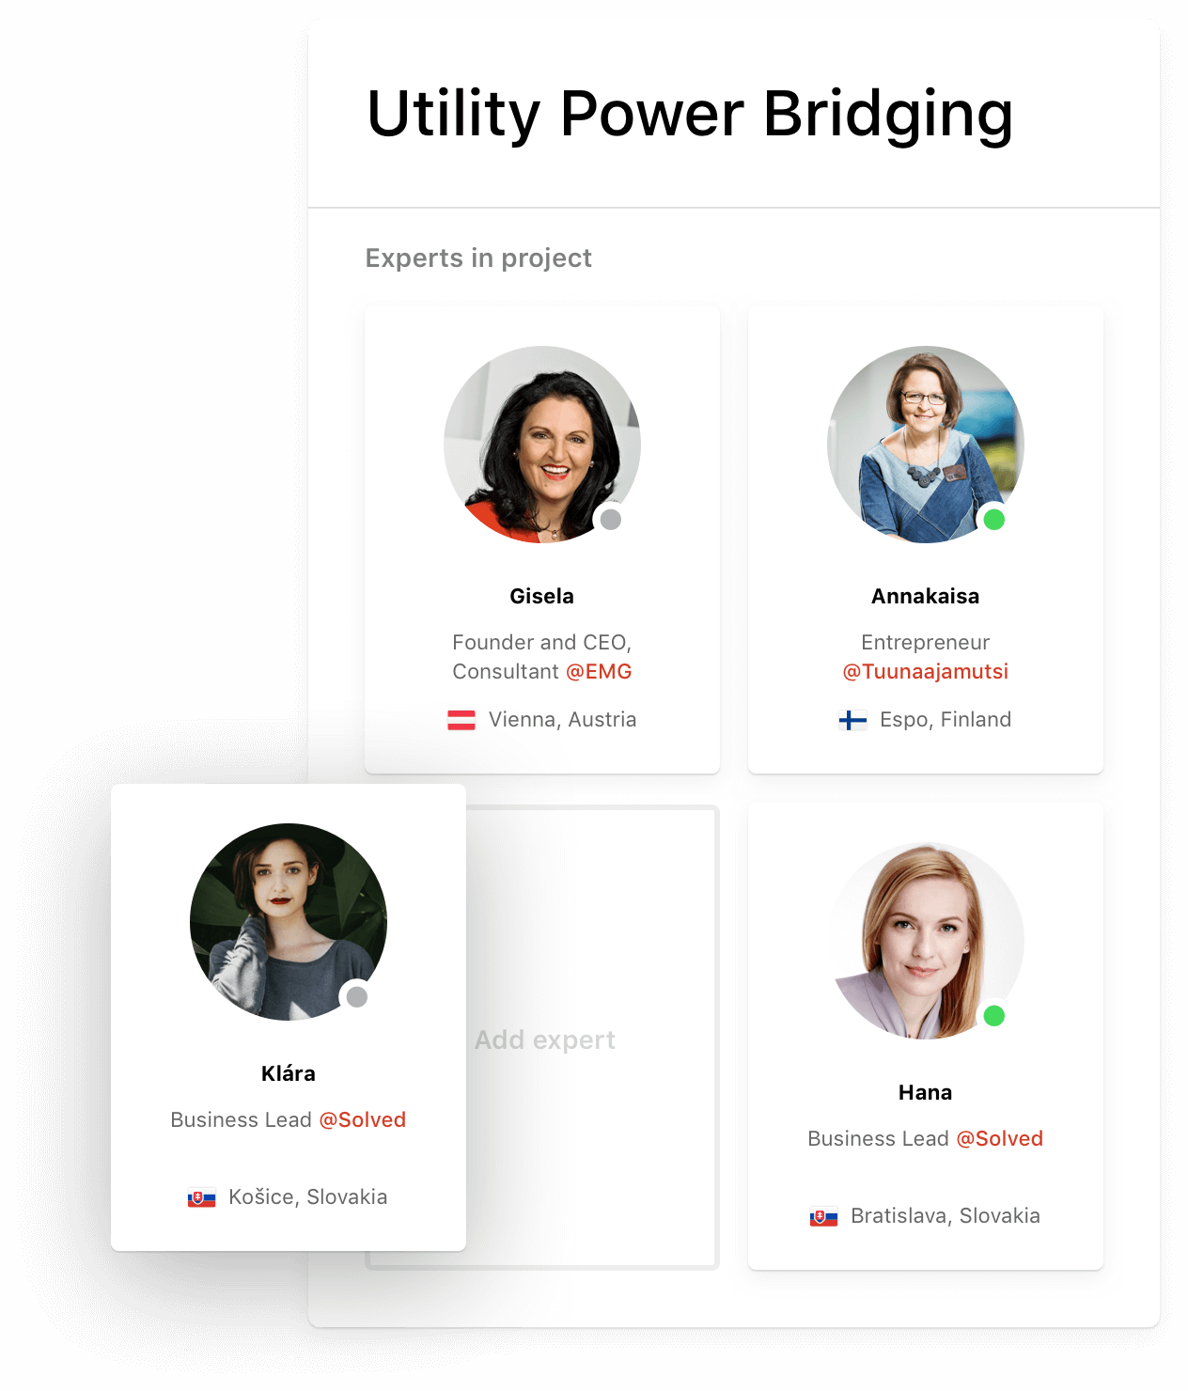Open Gisela's profile photo
The image size is (1188, 1391).
(542, 445)
